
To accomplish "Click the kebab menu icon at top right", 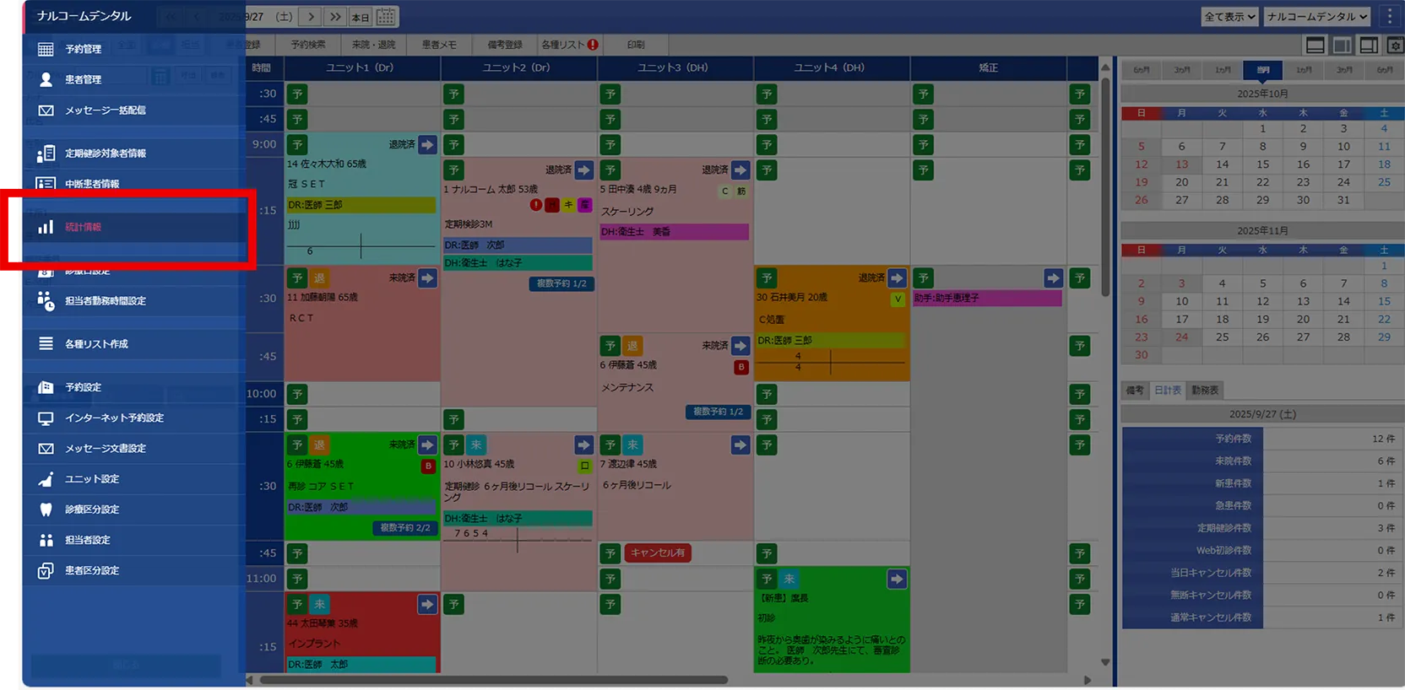I will click(x=1390, y=16).
